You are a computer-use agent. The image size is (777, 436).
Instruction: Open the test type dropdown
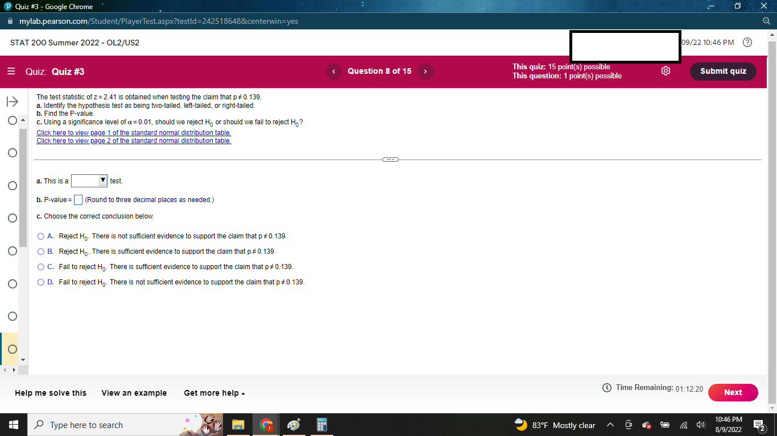pos(89,181)
